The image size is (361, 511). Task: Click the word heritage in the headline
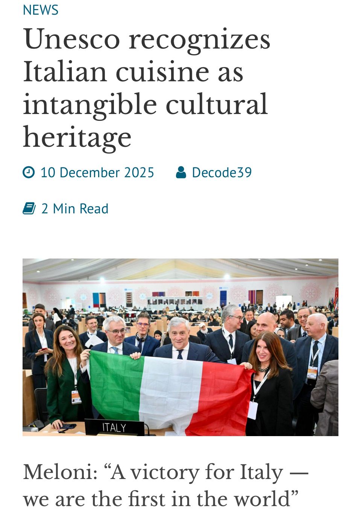point(77,138)
